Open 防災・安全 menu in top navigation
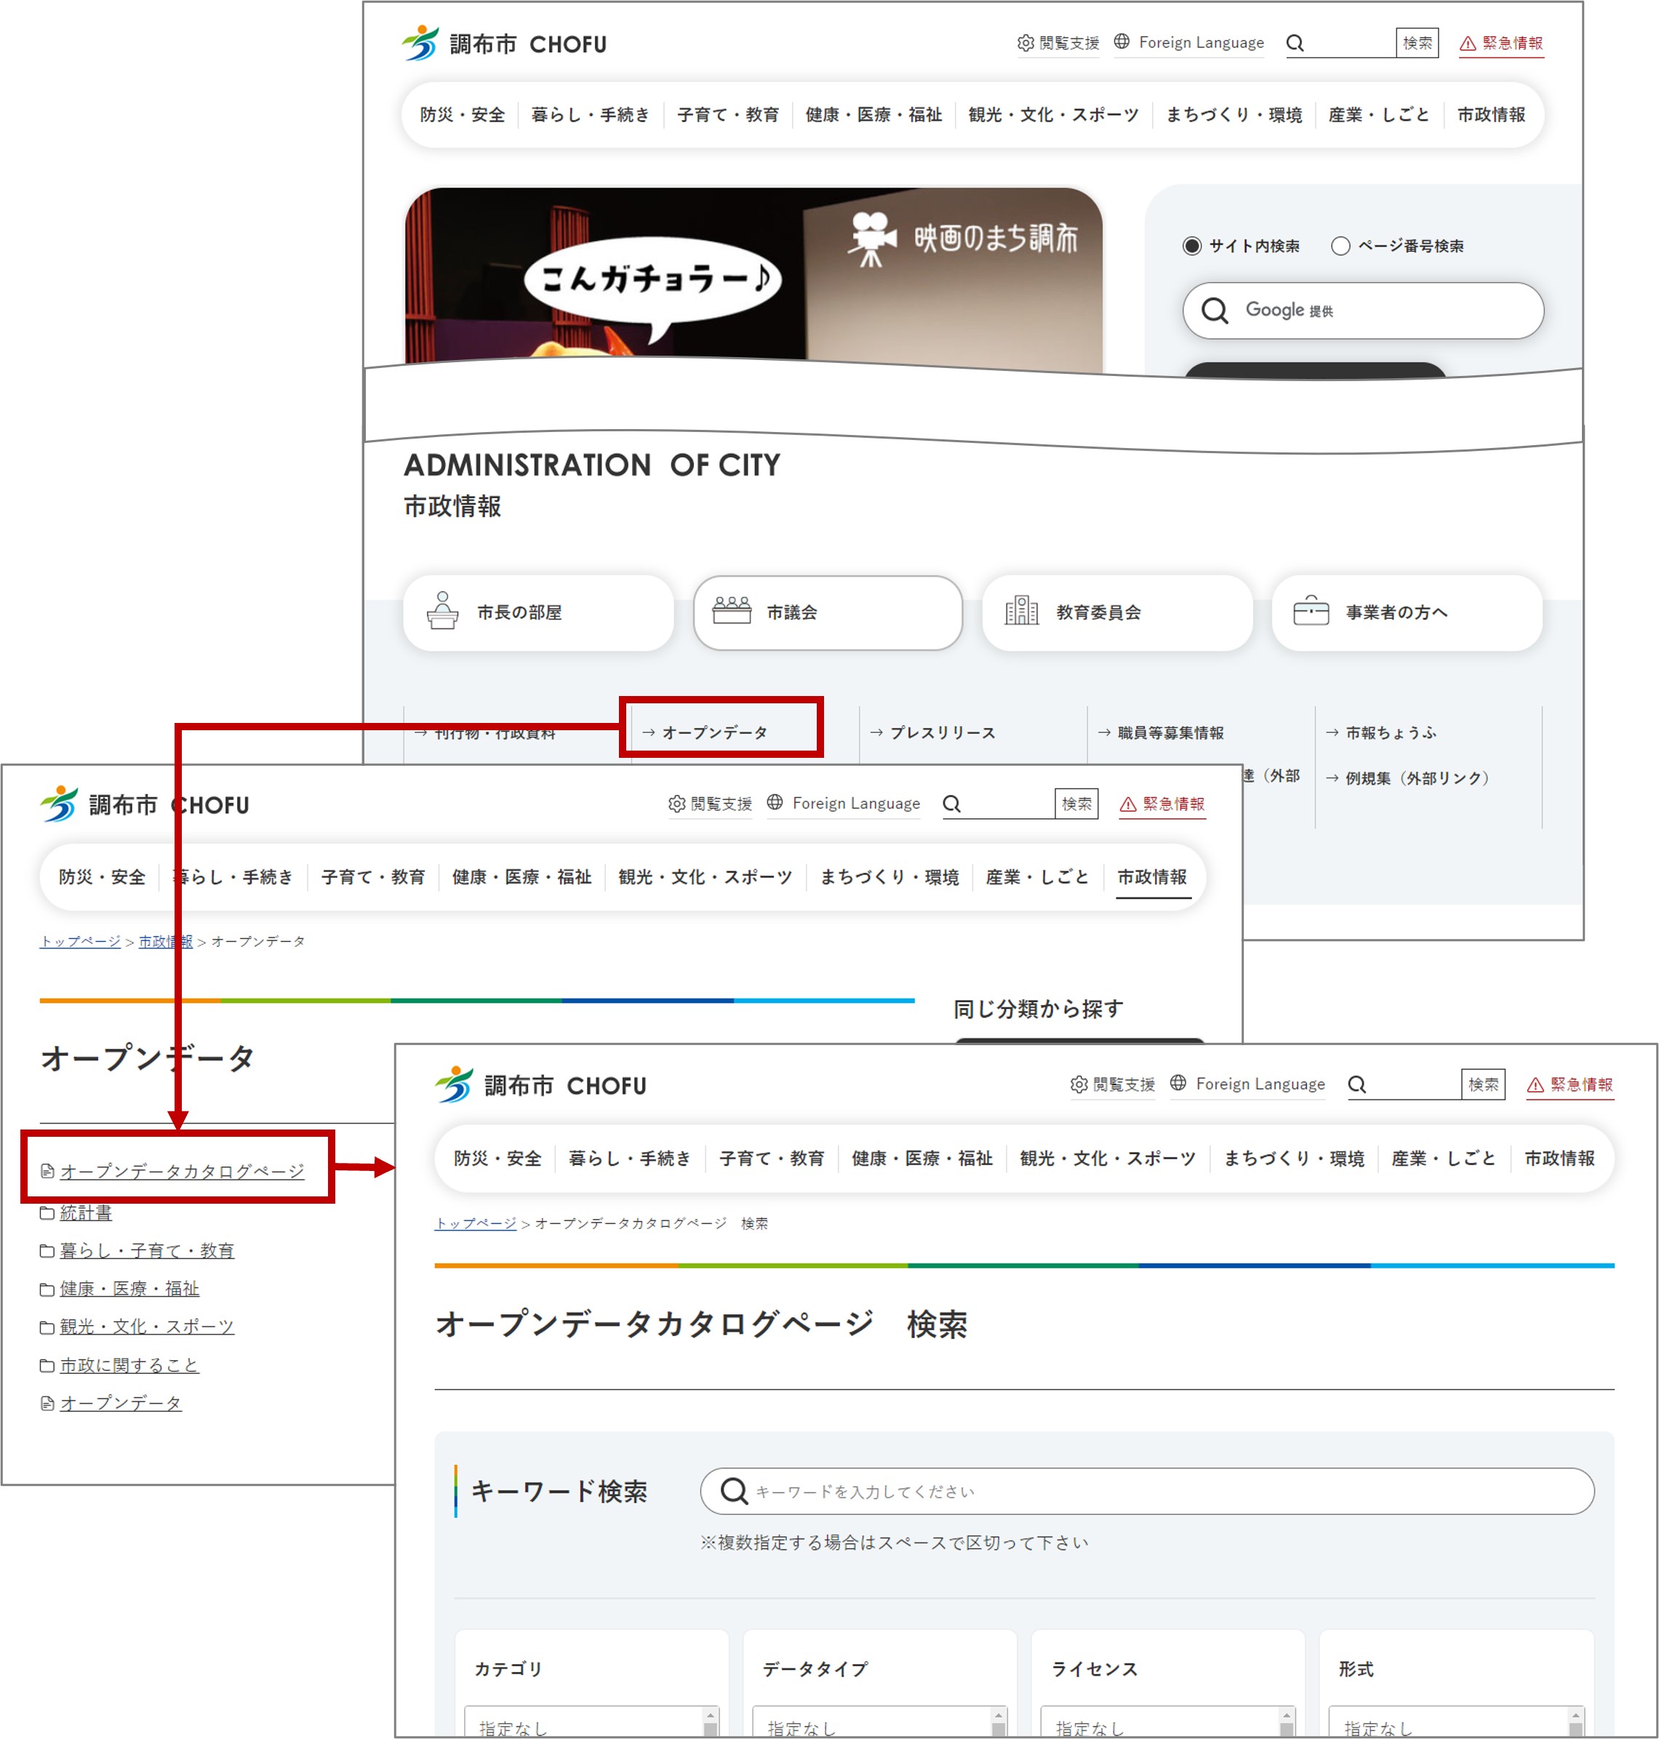The width and height of the screenshot is (1659, 1739). (x=462, y=115)
